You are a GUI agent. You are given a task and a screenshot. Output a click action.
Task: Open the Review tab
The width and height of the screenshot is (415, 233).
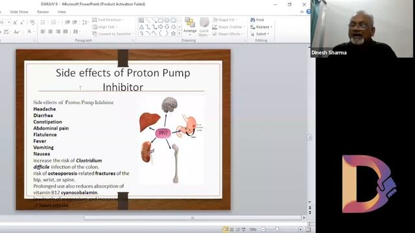43,12
